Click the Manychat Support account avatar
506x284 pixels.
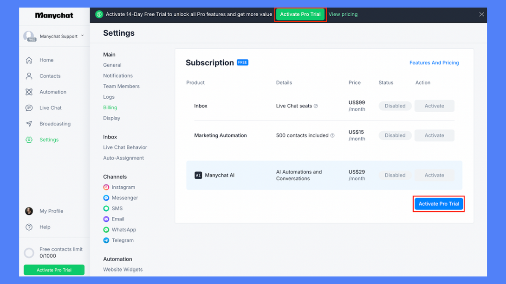(29, 36)
